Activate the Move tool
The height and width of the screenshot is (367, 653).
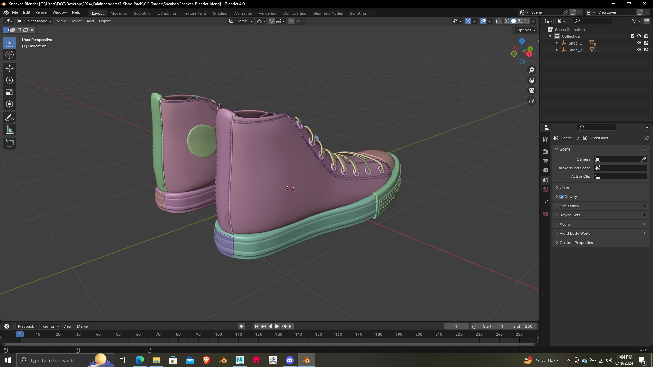pyautogui.click(x=10, y=68)
